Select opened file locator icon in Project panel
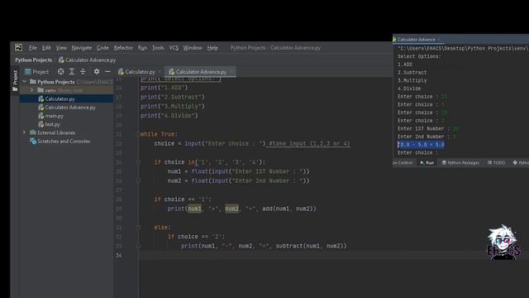The height and width of the screenshot is (298, 529). coord(60,72)
